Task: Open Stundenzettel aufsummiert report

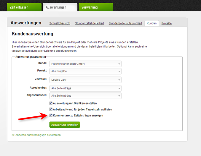Action: point(125,23)
